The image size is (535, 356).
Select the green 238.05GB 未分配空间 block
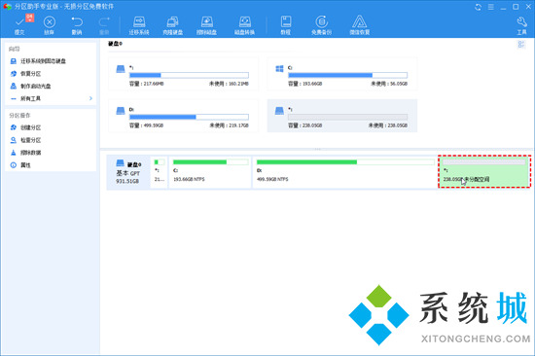tap(484, 172)
